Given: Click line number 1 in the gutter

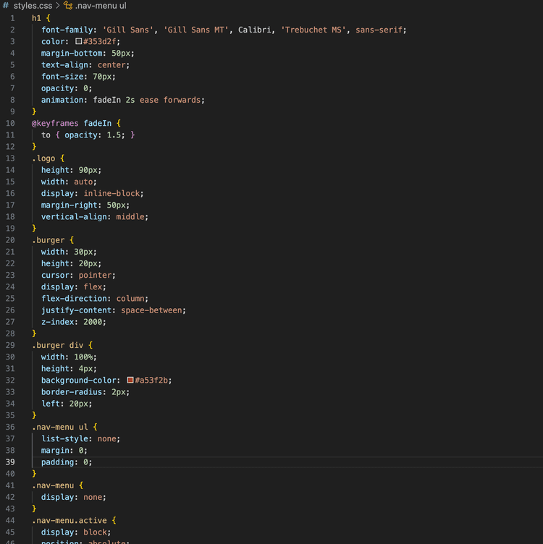Looking at the screenshot, I should (12, 17).
